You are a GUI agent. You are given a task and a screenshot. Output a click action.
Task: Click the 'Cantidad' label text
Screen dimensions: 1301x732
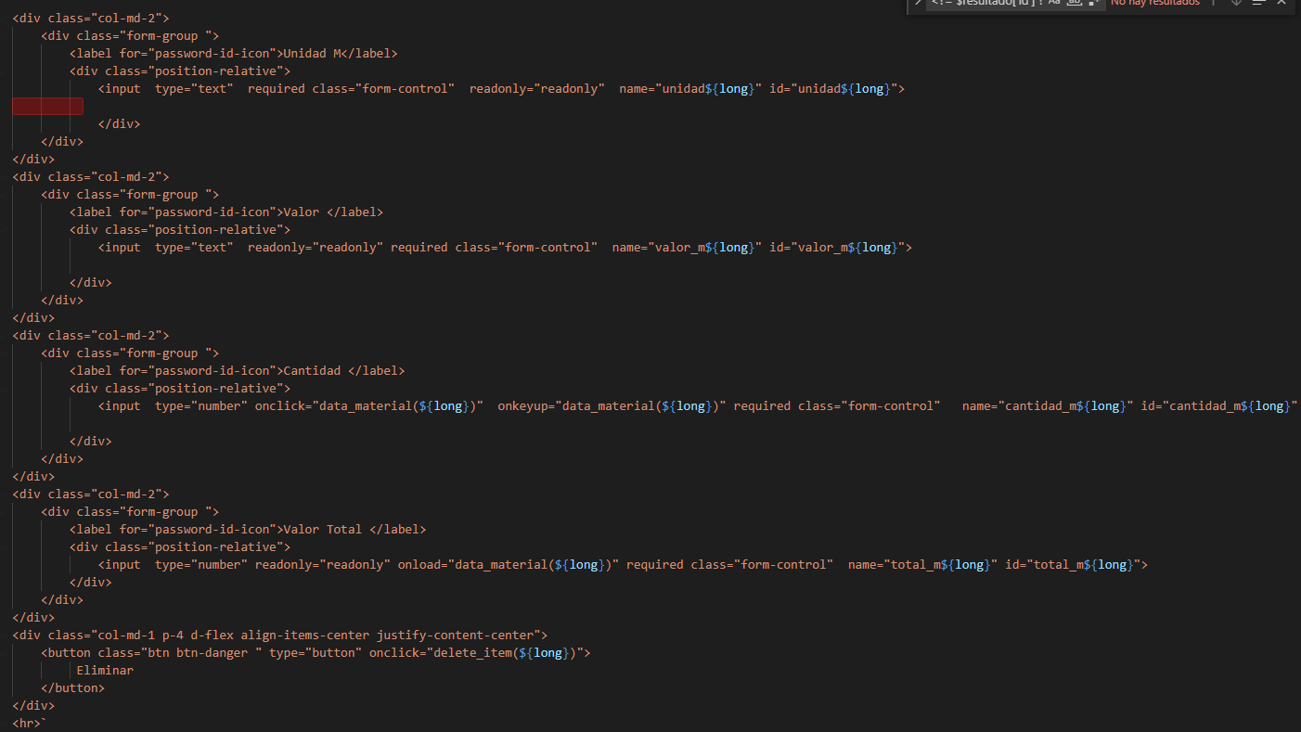pyautogui.click(x=312, y=371)
